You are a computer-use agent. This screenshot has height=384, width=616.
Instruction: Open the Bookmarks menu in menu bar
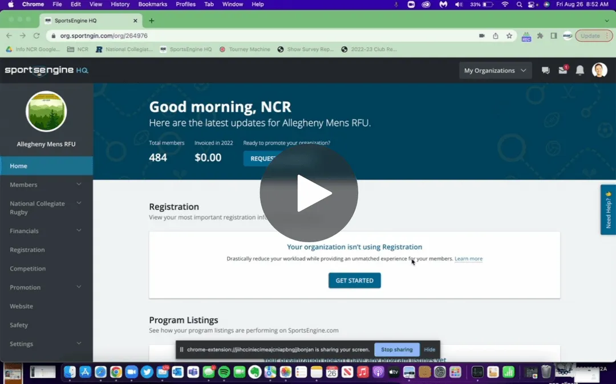[x=152, y=5]
